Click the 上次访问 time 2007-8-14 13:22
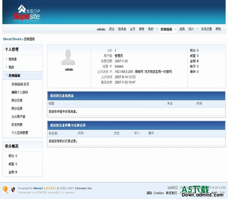This screenshot has width=228, height=199. (125, 77)
